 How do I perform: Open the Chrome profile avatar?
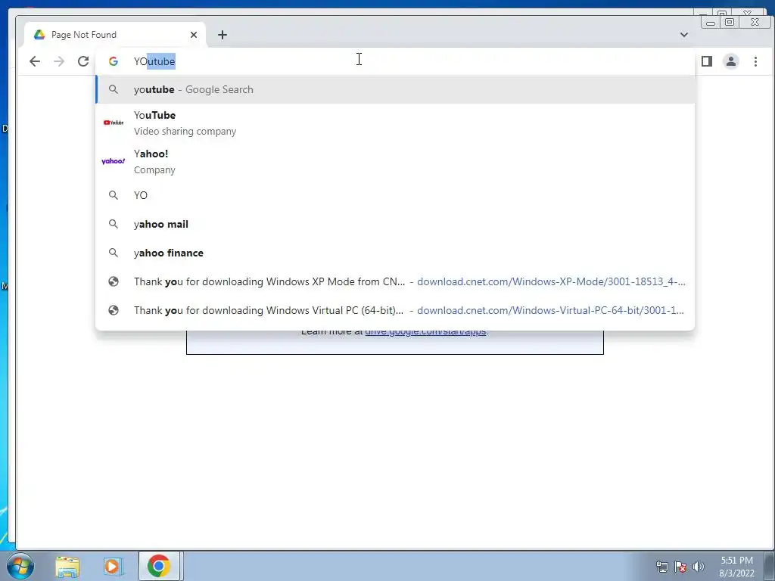[x=731, y=61]
